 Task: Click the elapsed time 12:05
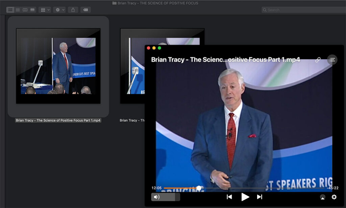(x=156, y=188)
